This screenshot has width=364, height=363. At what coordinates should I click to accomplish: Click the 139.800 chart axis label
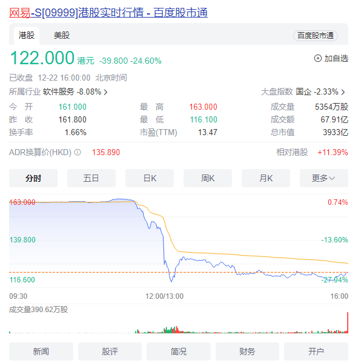(x=22, y=240)
